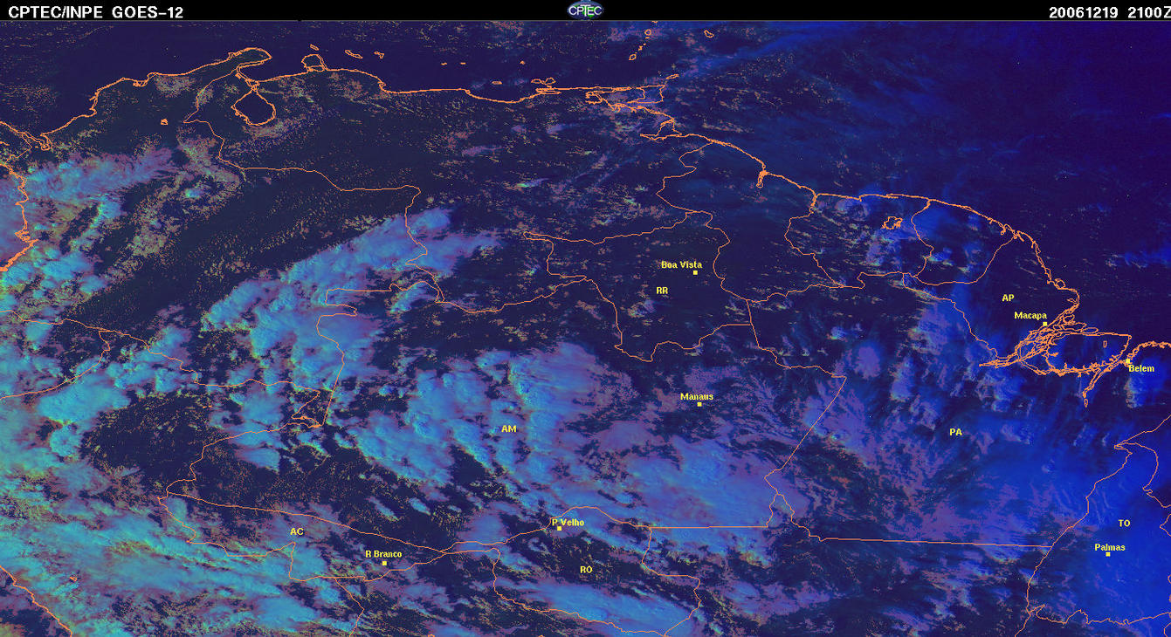Click the Manaus city name label

697,396
